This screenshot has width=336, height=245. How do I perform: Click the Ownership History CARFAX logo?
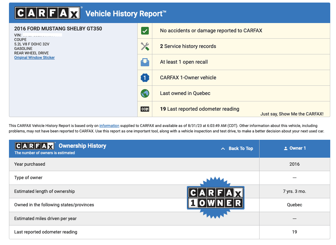(x=35, y=146)
